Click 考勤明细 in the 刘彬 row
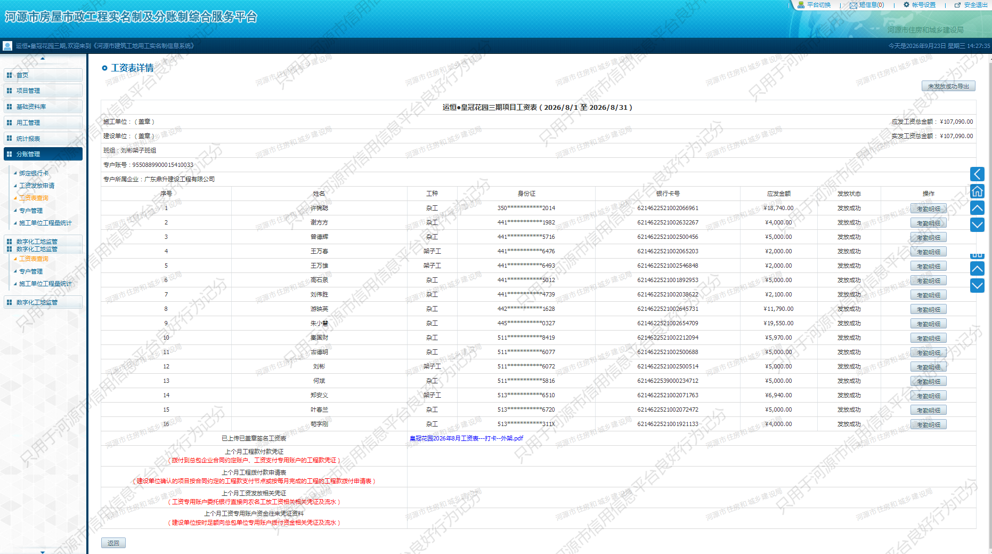Screen dimensions: 992x554 [x=928, y=367]
